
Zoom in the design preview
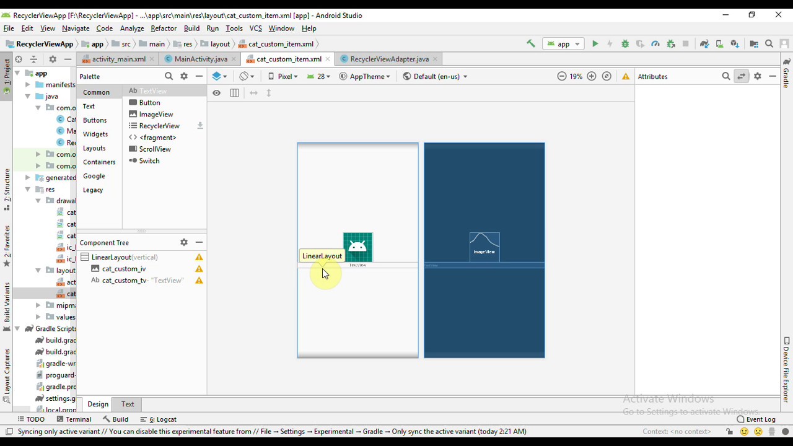[x=592, y=76]
